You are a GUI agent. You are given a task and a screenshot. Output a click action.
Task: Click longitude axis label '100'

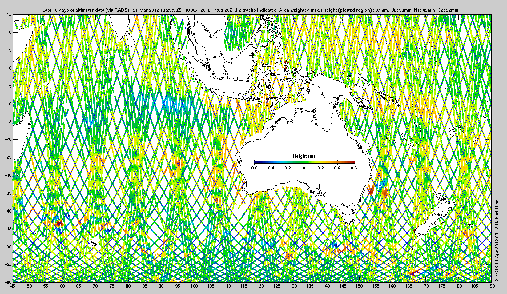point(194,286)
